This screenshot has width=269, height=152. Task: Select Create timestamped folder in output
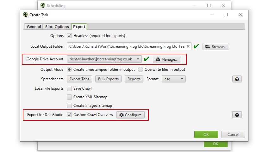click(x=69, y=70)
